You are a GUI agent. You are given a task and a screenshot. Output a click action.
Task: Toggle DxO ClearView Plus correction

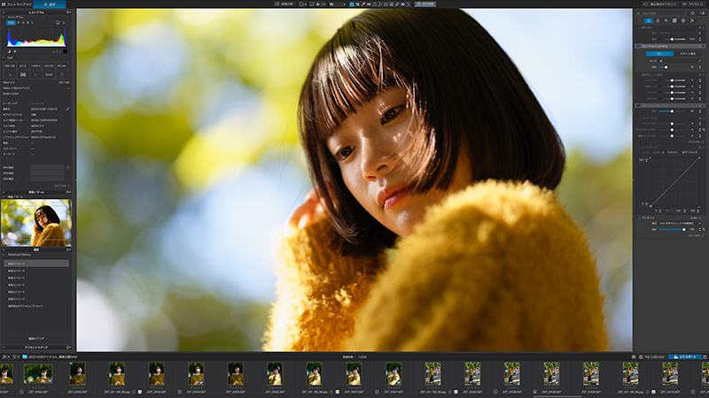(x=638, y=105)
